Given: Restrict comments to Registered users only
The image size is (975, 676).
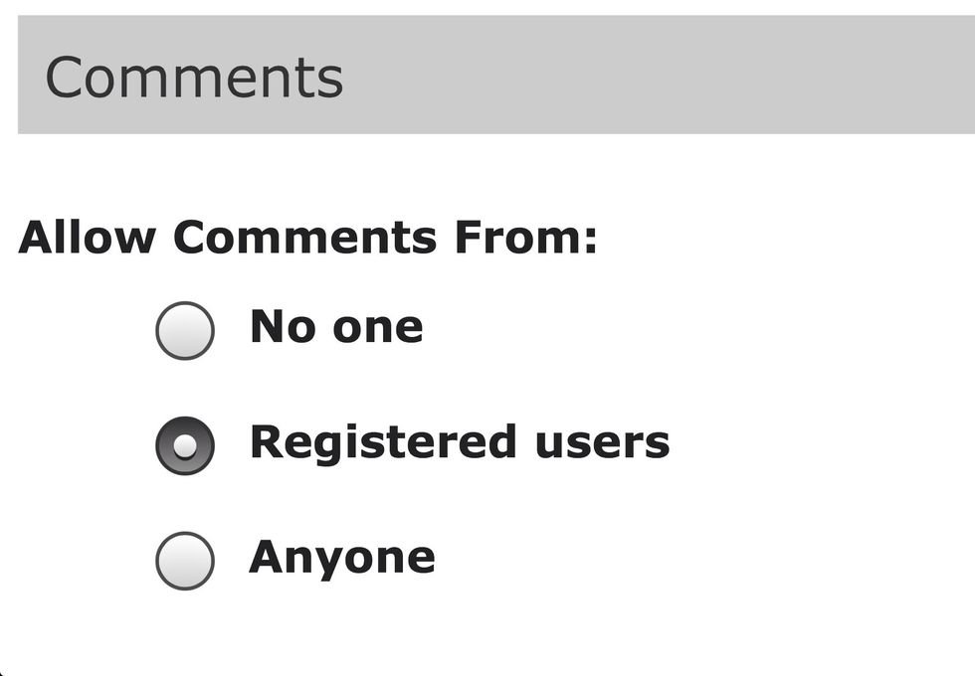Looking at the screenshot, I should pyautogui.click(x=185, y=445).
